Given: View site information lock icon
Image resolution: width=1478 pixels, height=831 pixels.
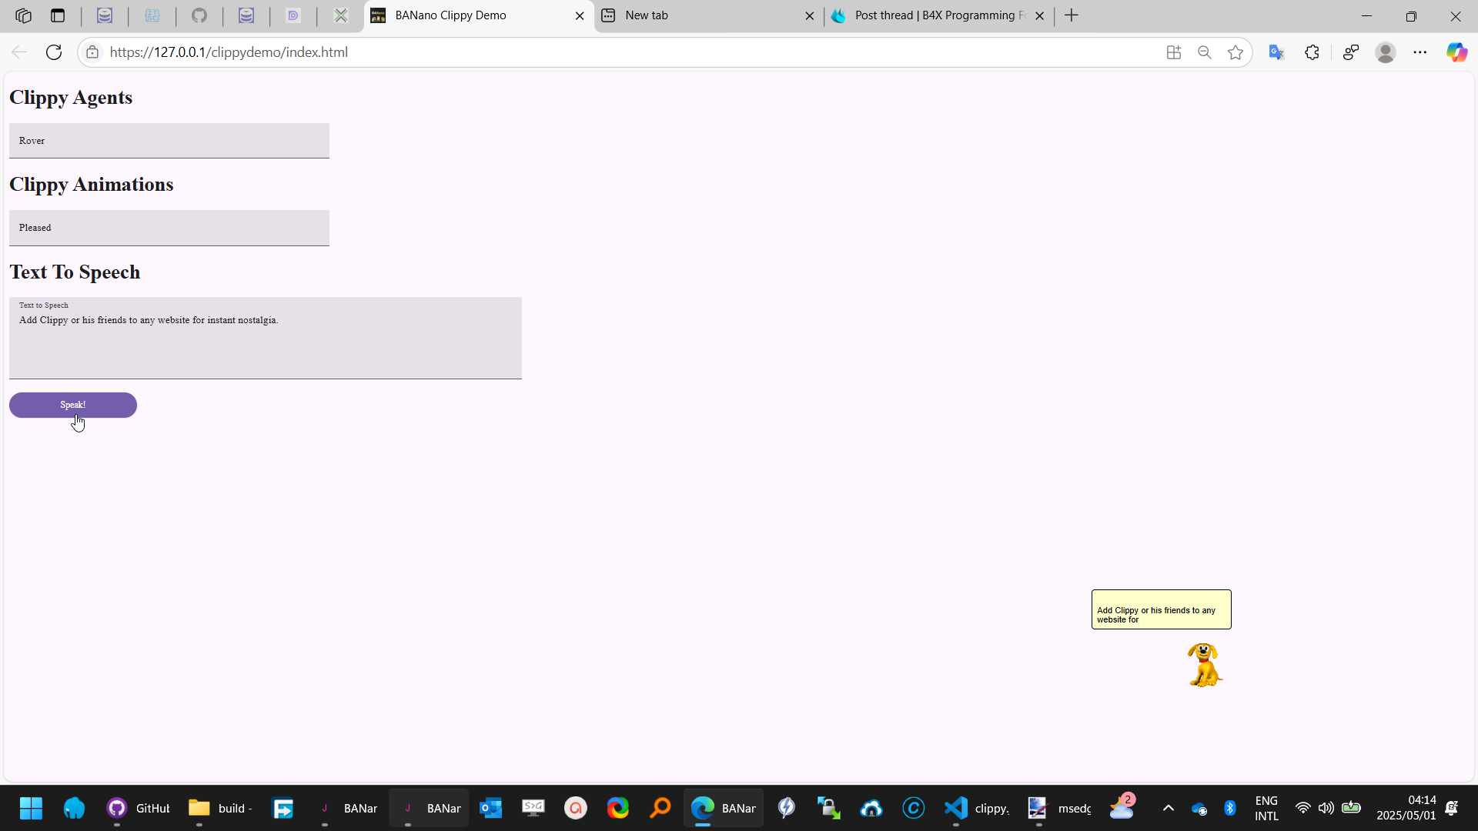Looking at the screenshot, I should pos(92,52).
